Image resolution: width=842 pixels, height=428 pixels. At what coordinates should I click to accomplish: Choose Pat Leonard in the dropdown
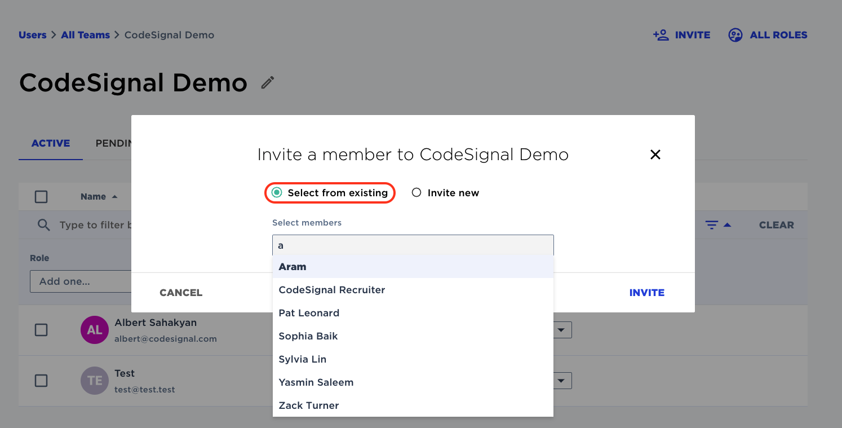pos(413,313)
